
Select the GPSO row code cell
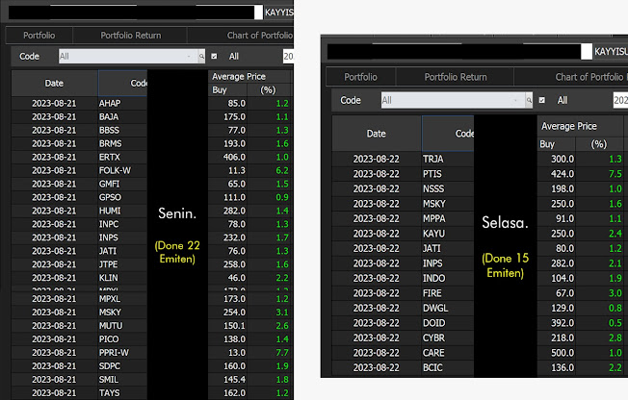pos(122,197)
